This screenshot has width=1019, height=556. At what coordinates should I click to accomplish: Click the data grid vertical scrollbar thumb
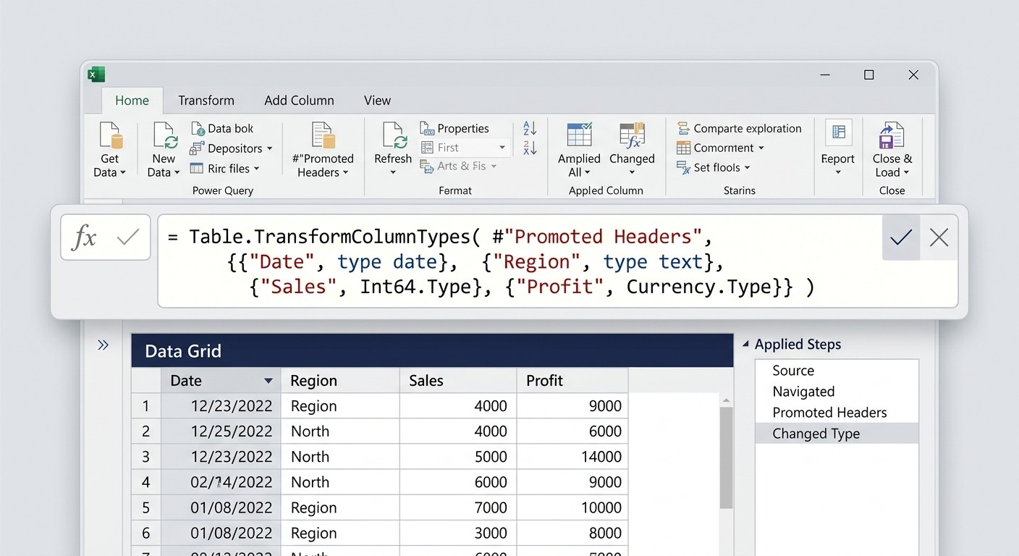point(726,457)
